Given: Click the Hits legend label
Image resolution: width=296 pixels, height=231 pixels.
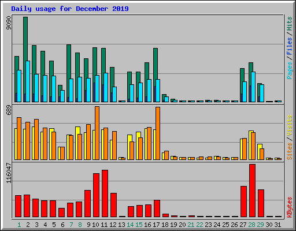Looking at the screenshot, I should pyautogui.click(x=289, y=24).
